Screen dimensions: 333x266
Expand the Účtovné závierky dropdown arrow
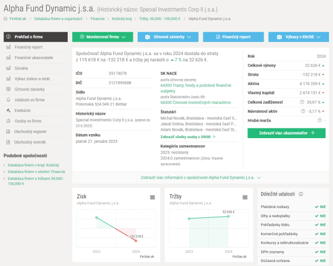189,37
